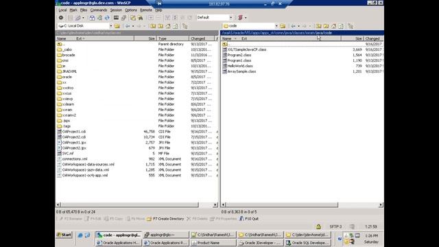Switch to Product Name taskbar button

click(213, 243)
